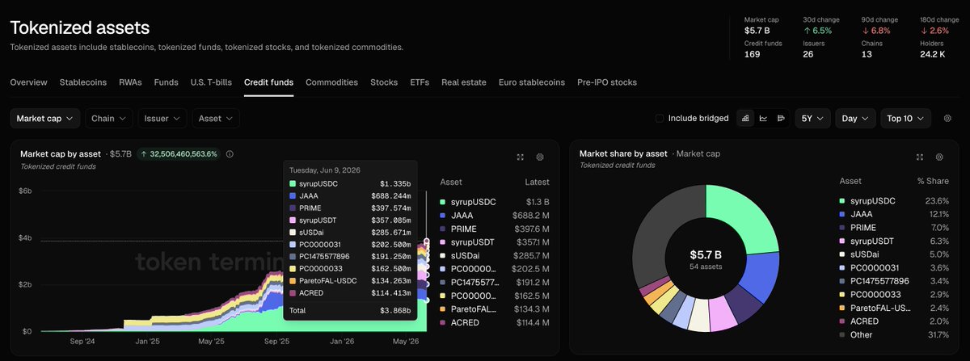Click the green 32,506,460,563.6% change badge

[179, 153]
